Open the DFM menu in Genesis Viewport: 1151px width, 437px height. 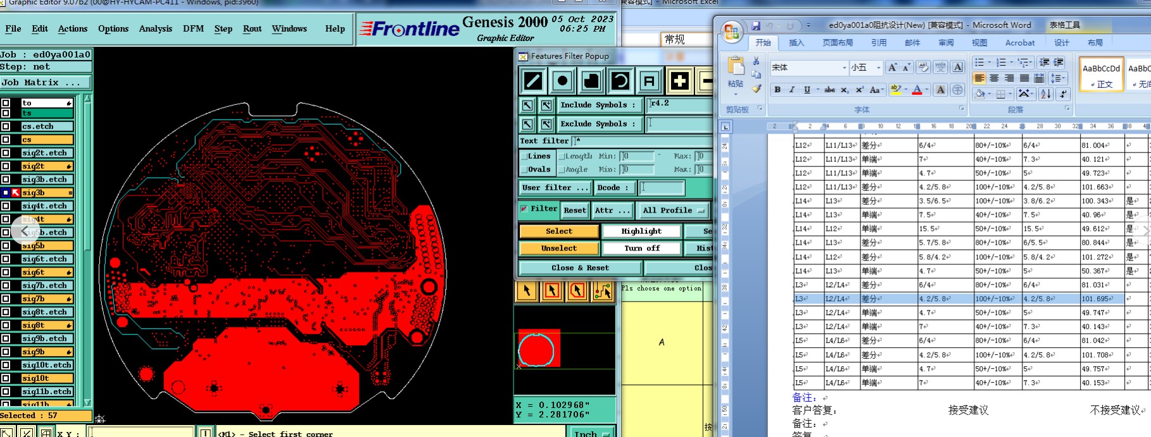coord(193,28)
